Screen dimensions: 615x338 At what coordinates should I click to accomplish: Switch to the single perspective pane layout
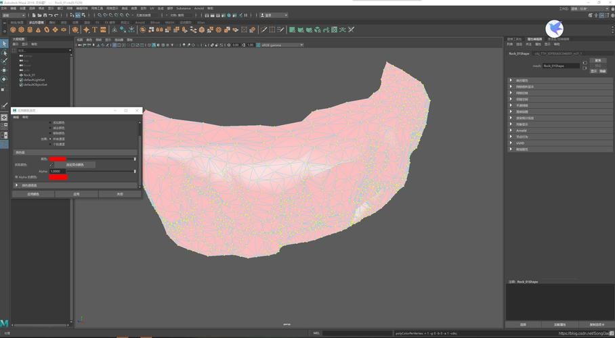point(4,117)
